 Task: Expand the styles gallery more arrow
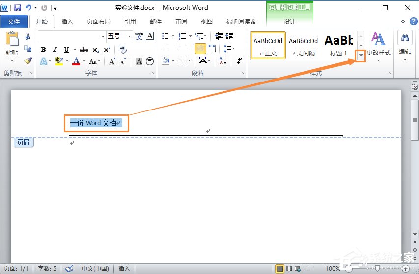[x=361, y=56]
